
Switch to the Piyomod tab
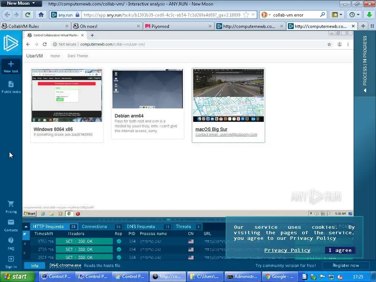click(x=178, y=26)
